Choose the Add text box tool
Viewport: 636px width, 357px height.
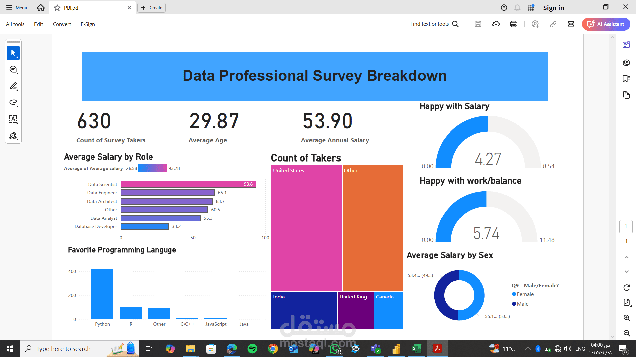point(13,119)
